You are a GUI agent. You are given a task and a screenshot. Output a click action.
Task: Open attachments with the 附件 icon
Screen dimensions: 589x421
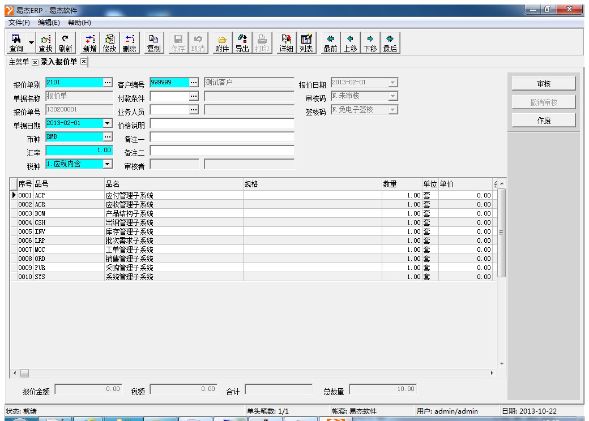[x=222, y=42]
